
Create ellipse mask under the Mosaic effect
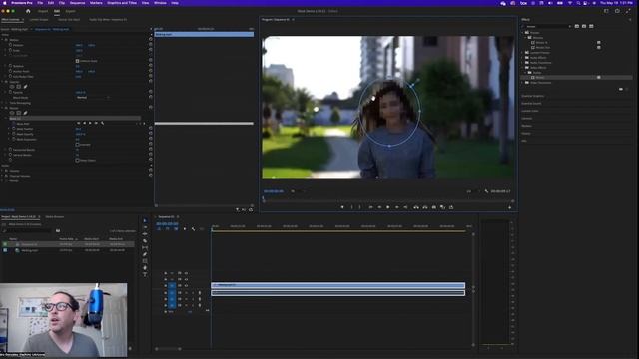12,113
